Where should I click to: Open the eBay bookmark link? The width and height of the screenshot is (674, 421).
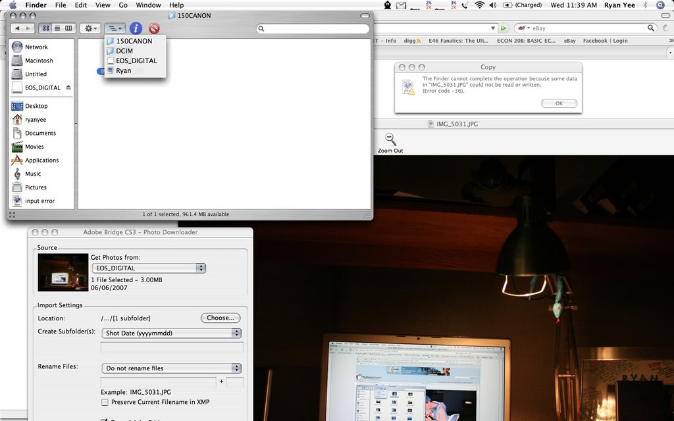(569, 41)
